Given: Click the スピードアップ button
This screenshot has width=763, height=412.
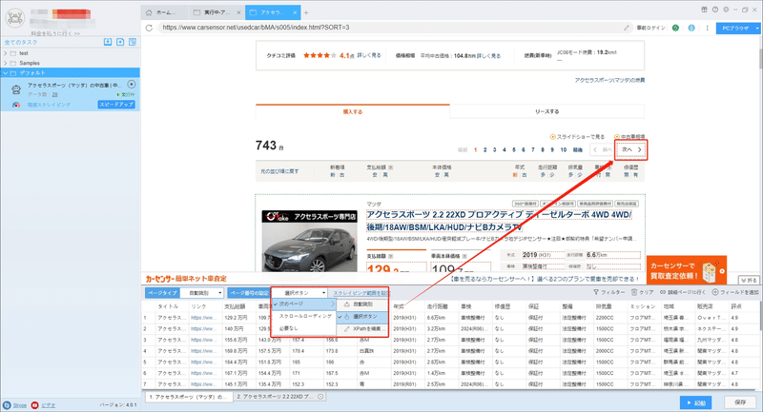Looking at the screenshot, I should pyautogui.click(x=116, y=105).
